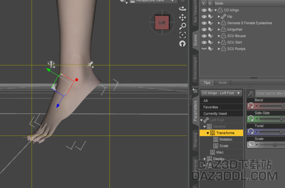Select the zoom magnifier view tool
Screen dimensions: 285x188
183,26
